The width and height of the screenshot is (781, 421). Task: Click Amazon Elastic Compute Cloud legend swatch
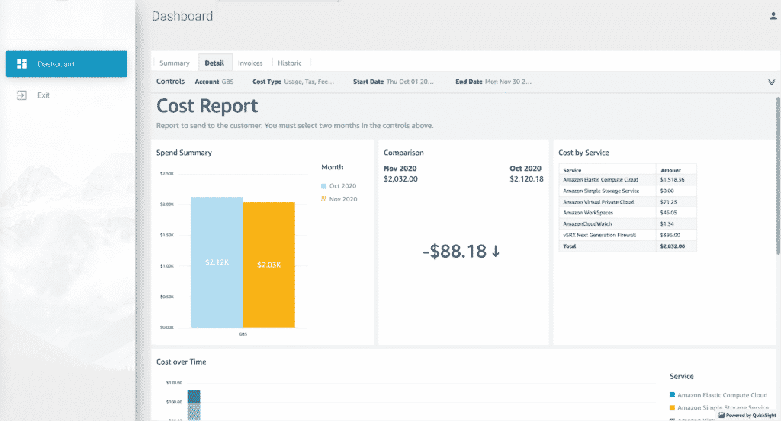[673, 394]
